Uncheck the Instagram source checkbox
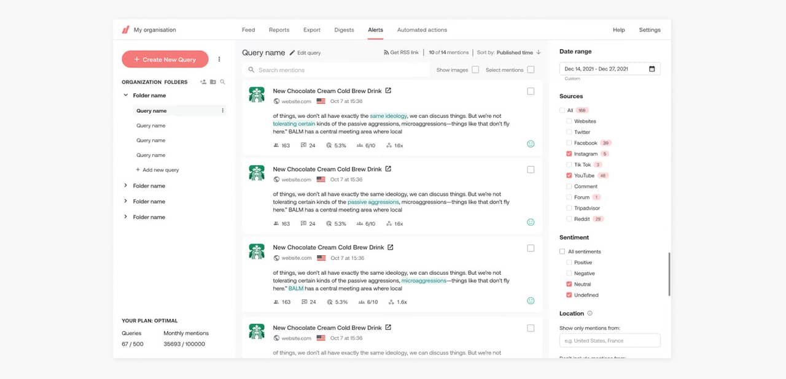 point(569,154)
